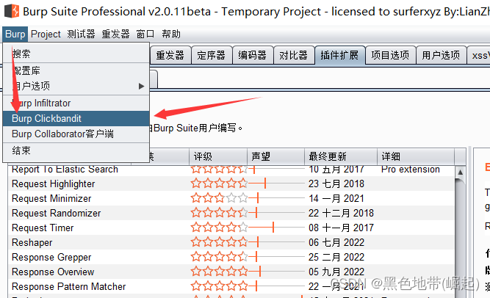The height and width of the screenshot is (298, 490).
Task: Expand the 用户选项 submenu arrow
Action: [x=142, y=86]
